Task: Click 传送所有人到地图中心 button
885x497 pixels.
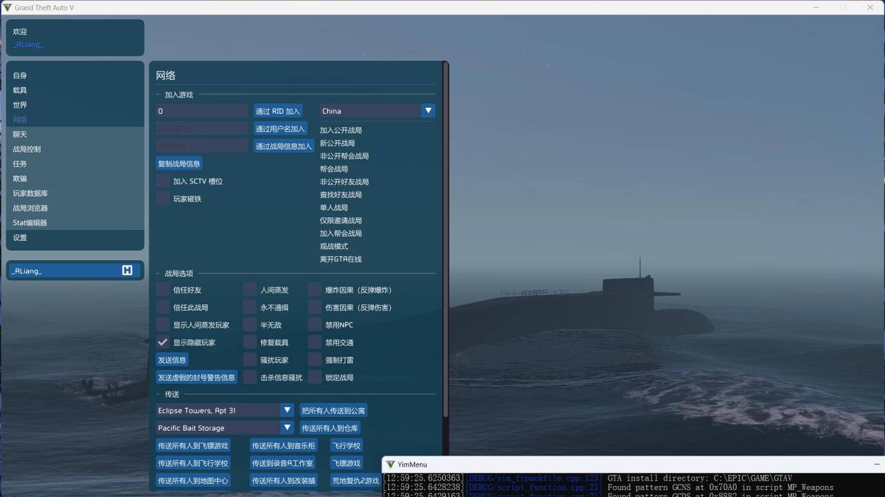Action: pyautogui.click(x=193, y=480)
